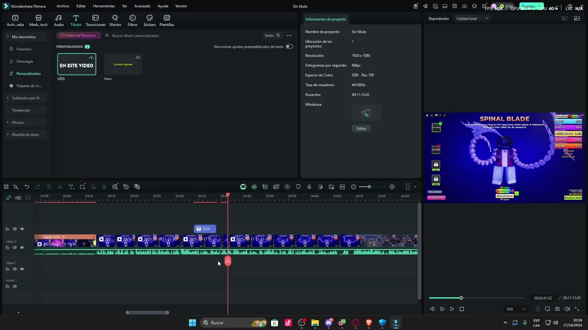Image resolution: width=588 pixels, height=330 pixels.
Task: Click the Delete trash icon
Action: 49,187
